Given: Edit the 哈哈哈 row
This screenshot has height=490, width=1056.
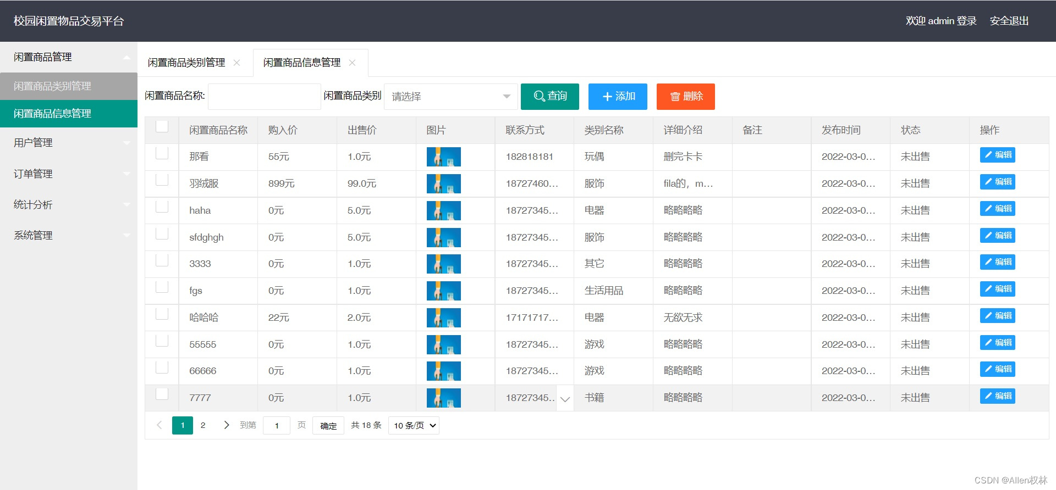Looking at the screenshot, I should (x=998, y=316).
